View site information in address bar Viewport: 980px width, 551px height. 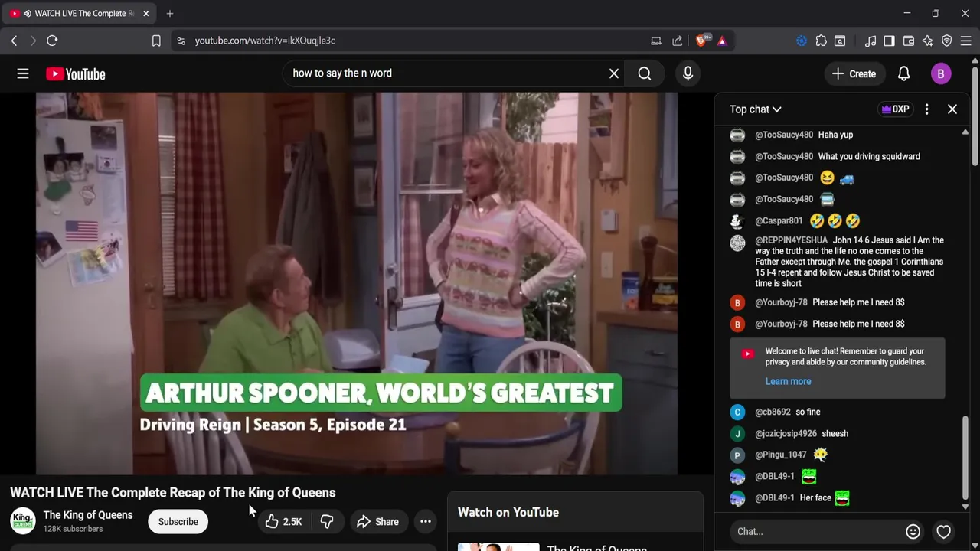(181, 41)
